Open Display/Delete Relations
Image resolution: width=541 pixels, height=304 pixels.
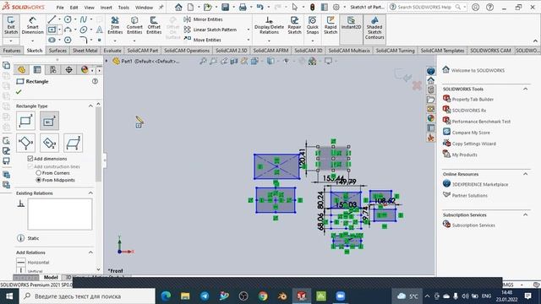click(269, 25)
